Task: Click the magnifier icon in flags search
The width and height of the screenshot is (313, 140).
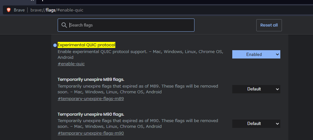Action: (64, 25)
